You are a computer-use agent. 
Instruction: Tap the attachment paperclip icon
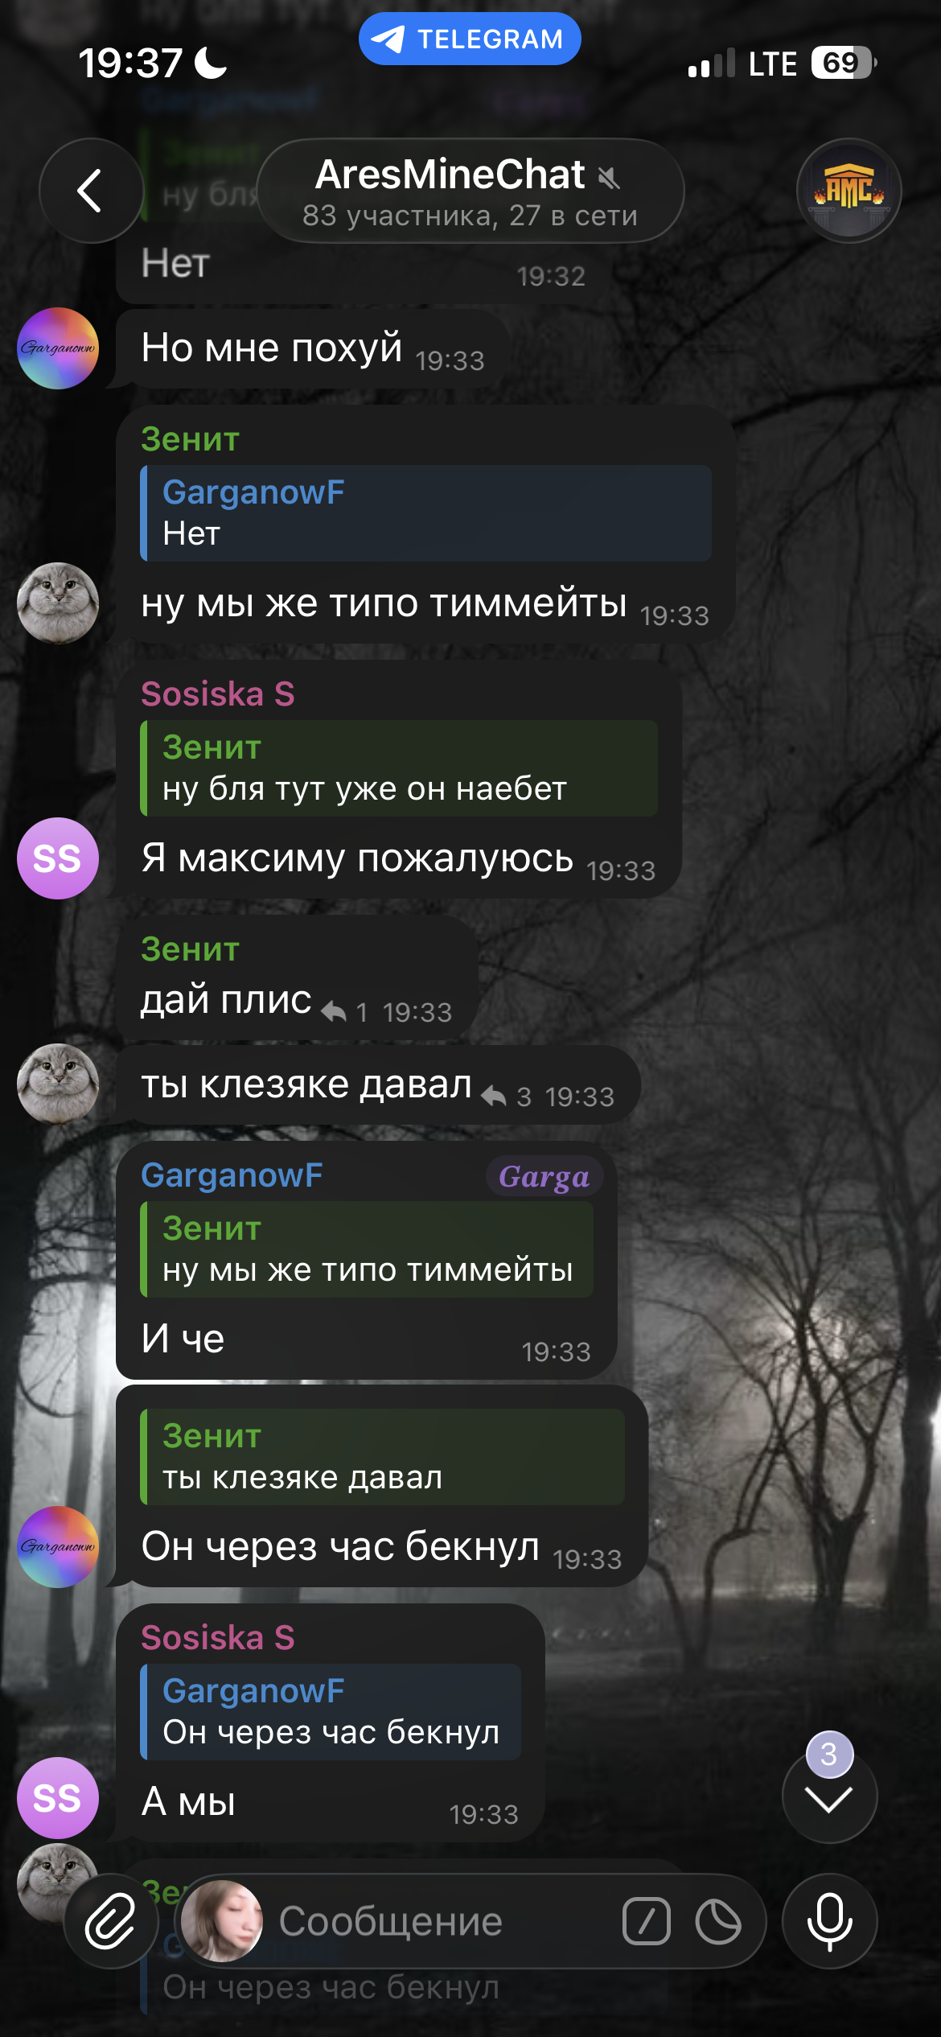point(110,1921)
